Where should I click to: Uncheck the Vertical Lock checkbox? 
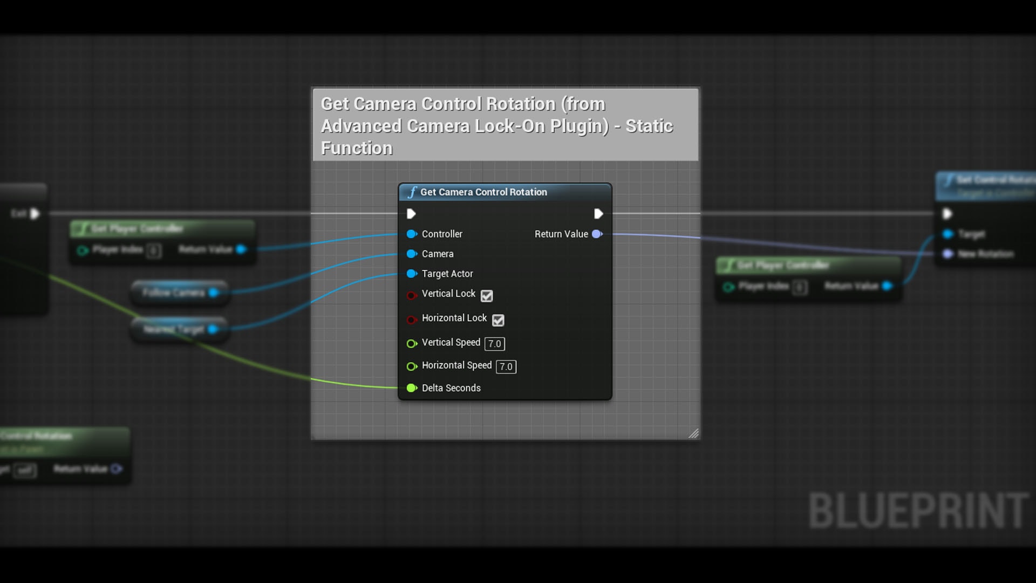coord(487,295)
